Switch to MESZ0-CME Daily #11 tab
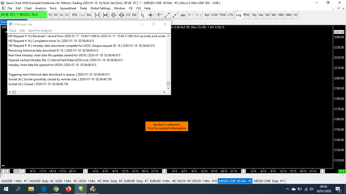Screen dimensions: 346x194 pos(269,181)
